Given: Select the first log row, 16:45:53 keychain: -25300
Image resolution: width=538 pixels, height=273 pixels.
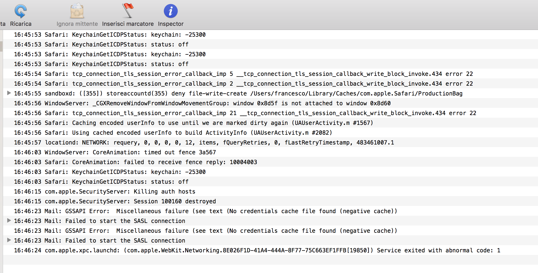Looking at the screenshot, I should [271, 35].
